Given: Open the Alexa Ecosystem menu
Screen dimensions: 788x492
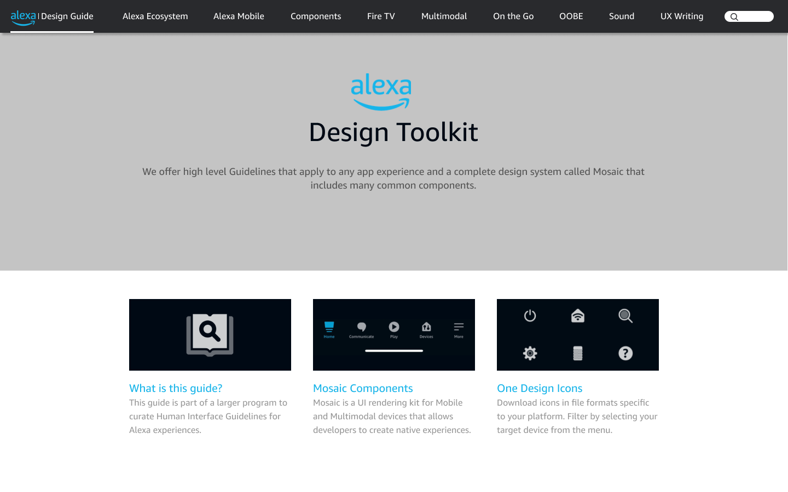Looking at the screenshot, I should (x=155, y=16).
